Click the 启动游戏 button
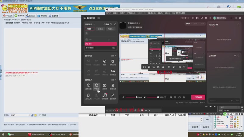The image size is (244, 137). (x=206, y=127)
